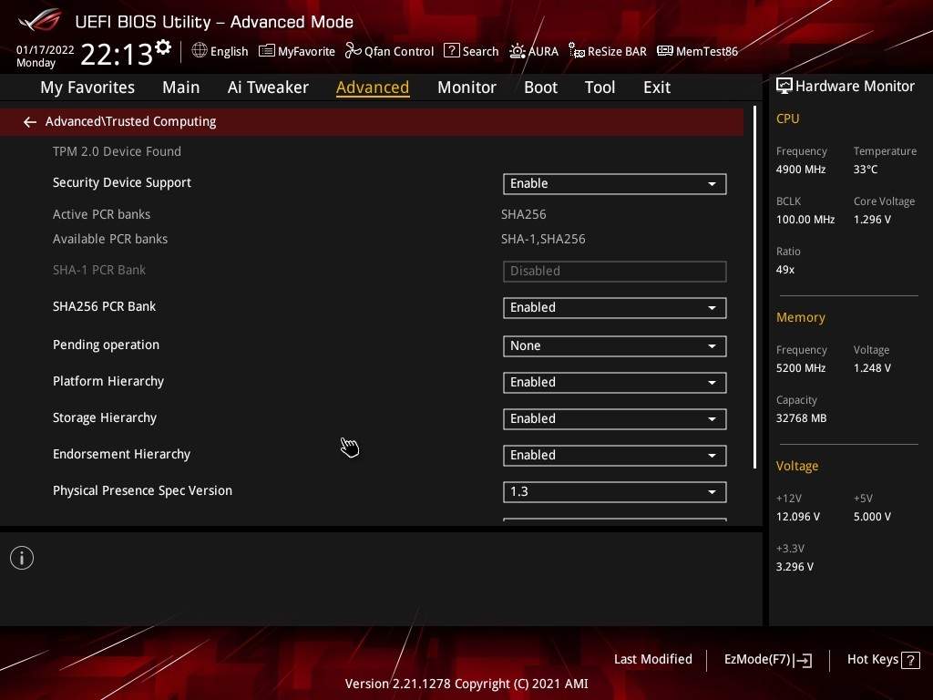Click the info icon in help panel
Viewport: 933px width, 700px height.
coord(22,558)
